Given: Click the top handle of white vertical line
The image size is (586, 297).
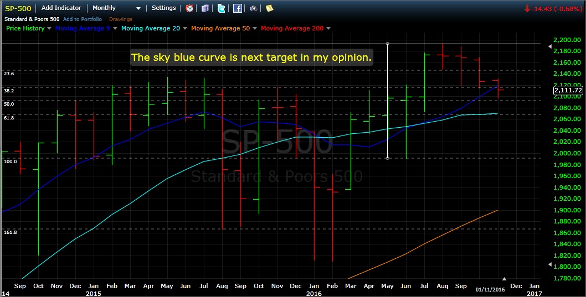Looking at the screenshot, I should pos(388,44).
